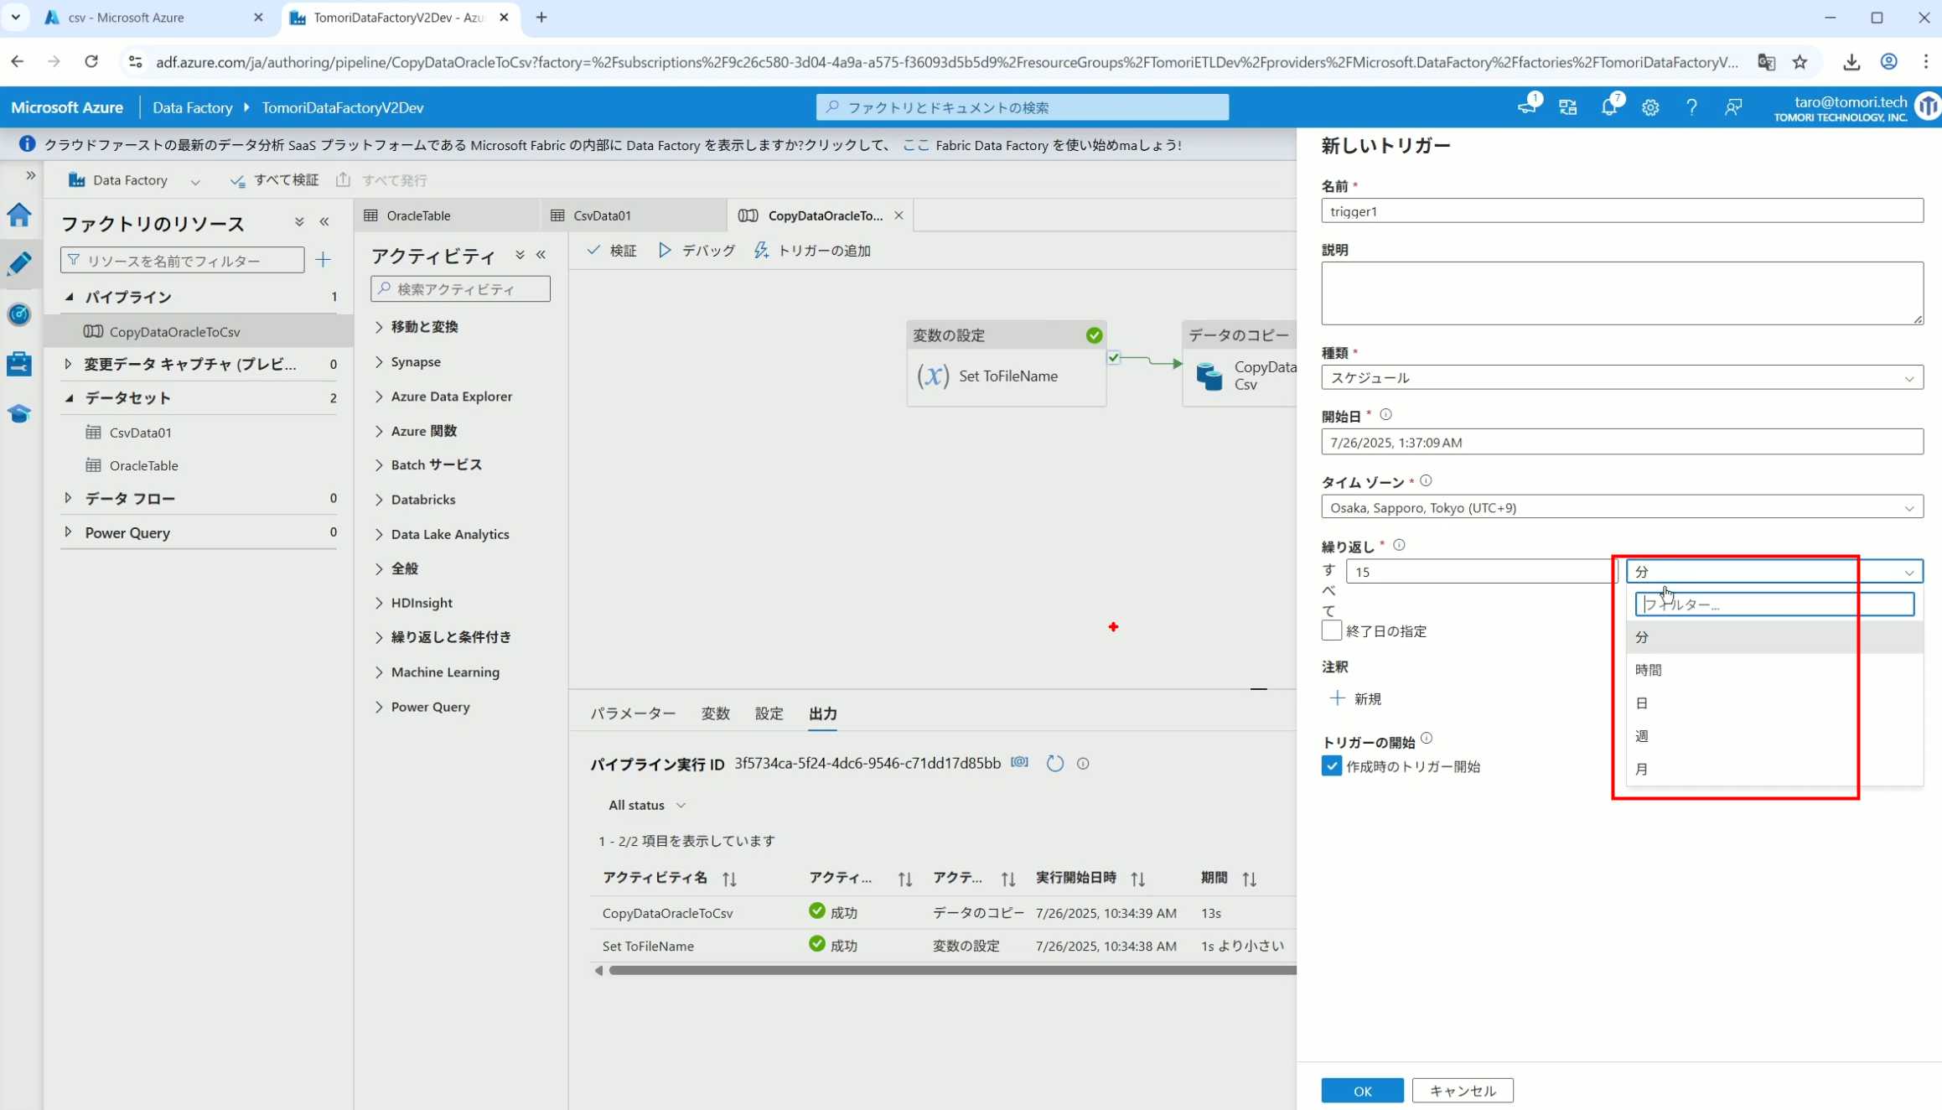Click the キャンセル button
This screenshot has height=1110, width=1942.
pos(1462,1091)
